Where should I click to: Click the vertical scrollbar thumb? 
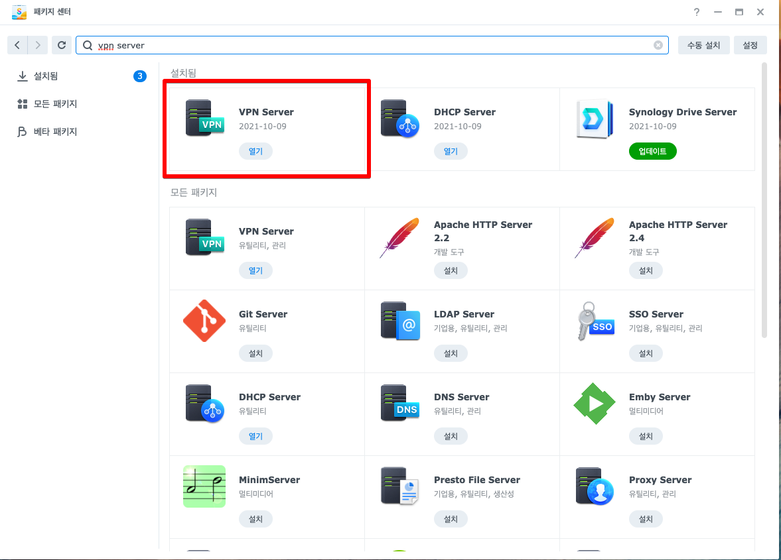coord(764,200)
